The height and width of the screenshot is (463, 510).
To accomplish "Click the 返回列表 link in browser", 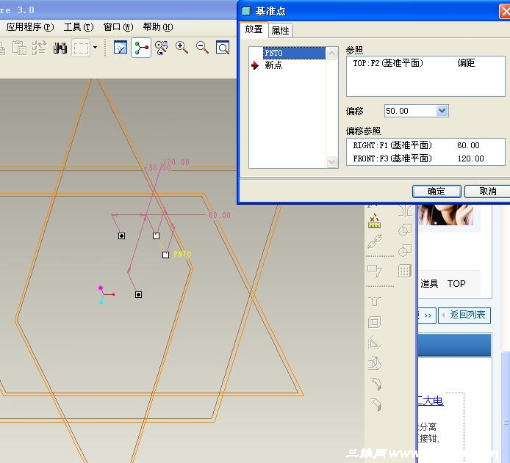I will click(x=464, y=315).
